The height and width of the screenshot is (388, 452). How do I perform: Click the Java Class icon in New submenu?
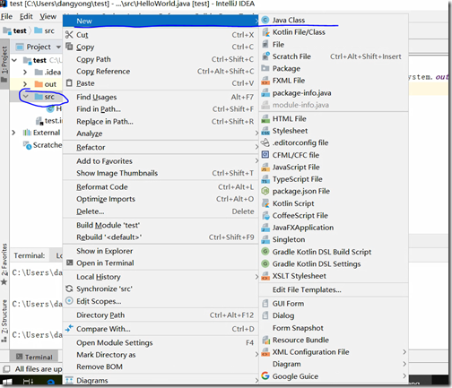point(265,20)
